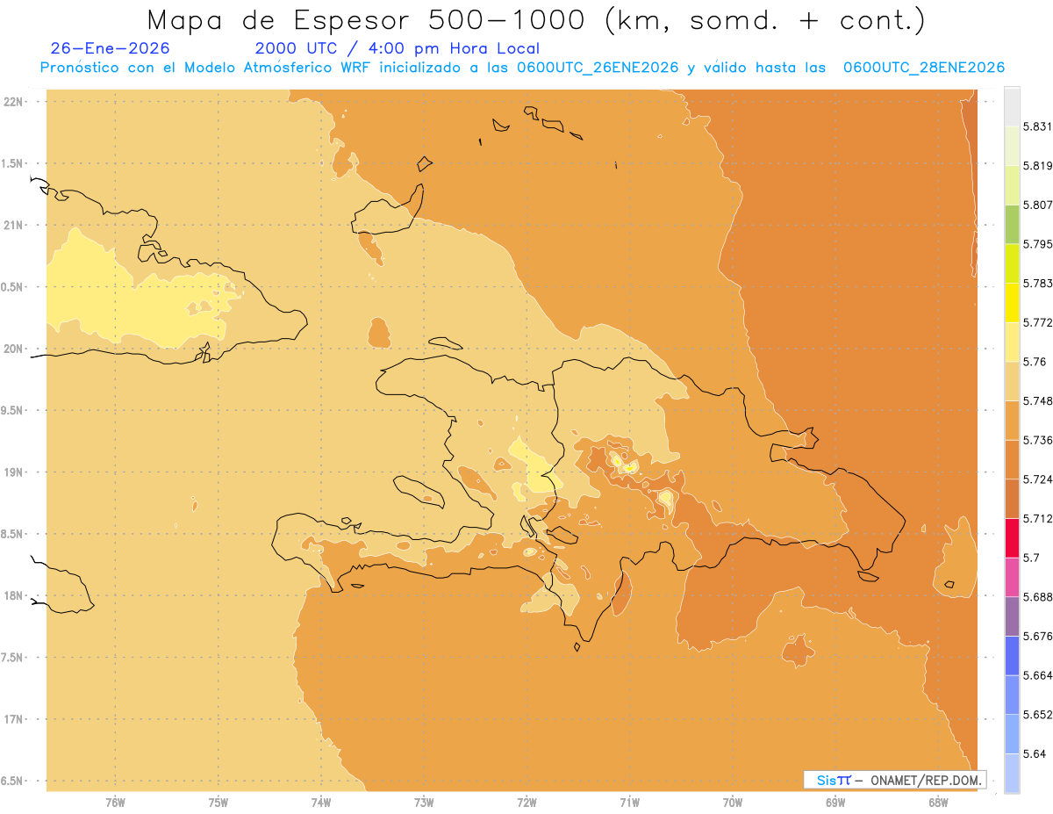Click the legend value 5.76

(1034, 362)
